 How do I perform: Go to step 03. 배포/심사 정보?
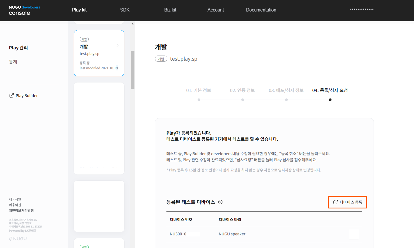click(x=286, y=90)
